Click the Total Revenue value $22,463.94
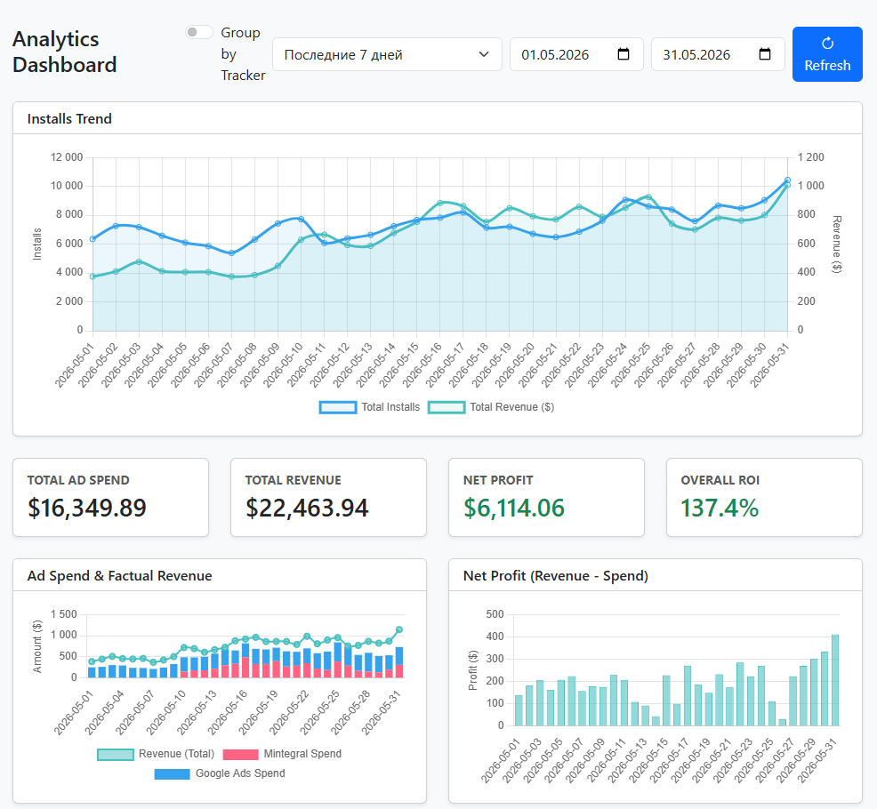The image size is (877, 809). 307,508
